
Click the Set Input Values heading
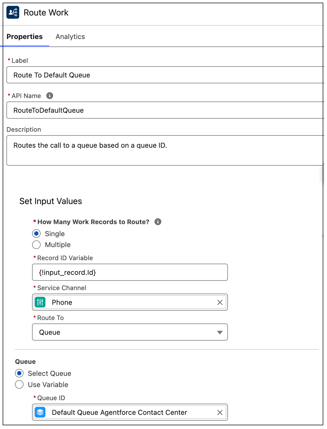pos(51,201)
